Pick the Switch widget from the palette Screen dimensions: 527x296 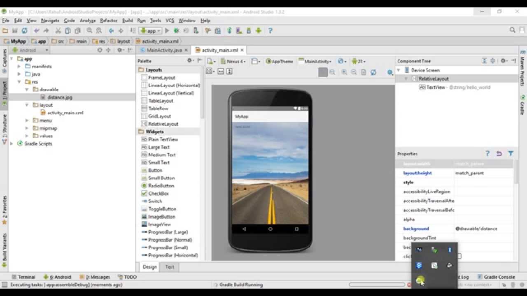[x=155, y=201]
